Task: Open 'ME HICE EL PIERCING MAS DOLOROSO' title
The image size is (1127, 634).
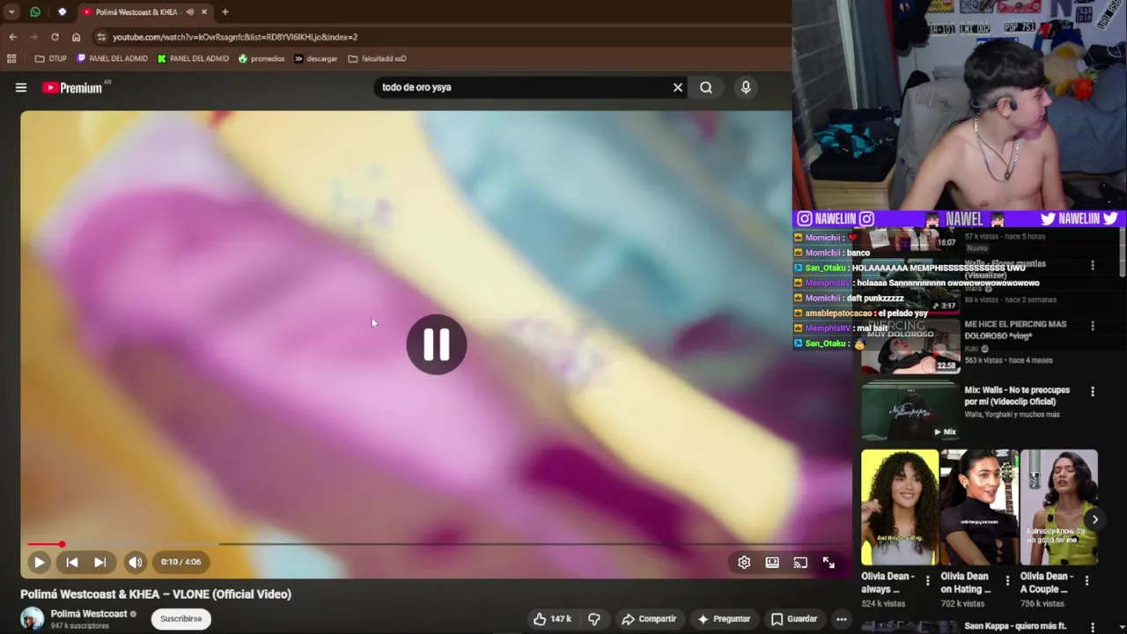Action: [1015, 329]
